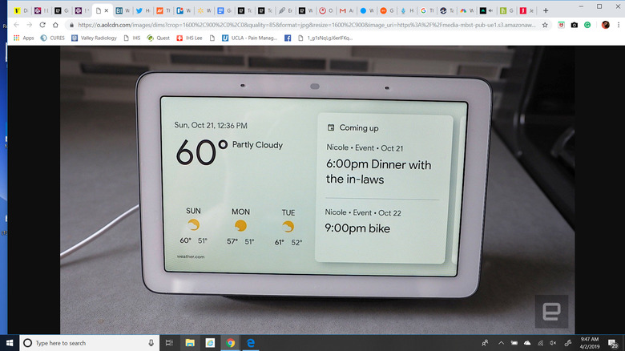Screen dimensions: 625x351
Task: Click the camera screenshot extension icon
Action: [573, 25]
